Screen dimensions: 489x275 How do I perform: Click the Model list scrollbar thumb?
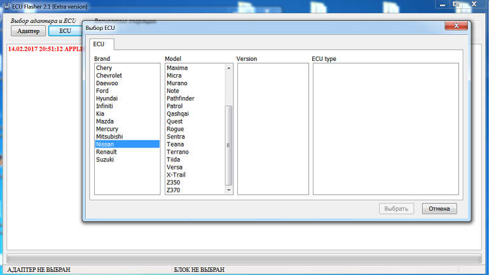coord(228,145)
